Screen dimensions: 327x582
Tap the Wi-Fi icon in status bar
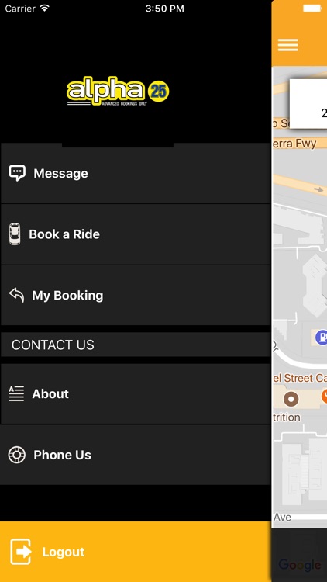[x=45, y=9]
